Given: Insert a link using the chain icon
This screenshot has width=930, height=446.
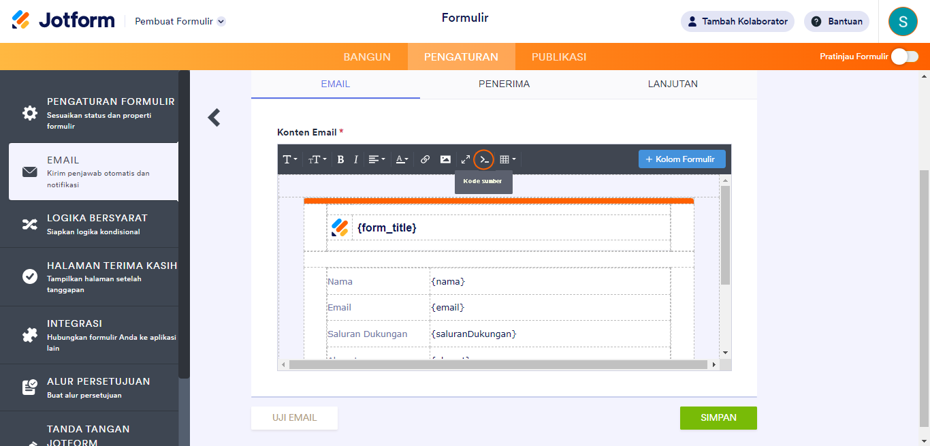Looking at the screenshot, I should click(x=425, y=159).
